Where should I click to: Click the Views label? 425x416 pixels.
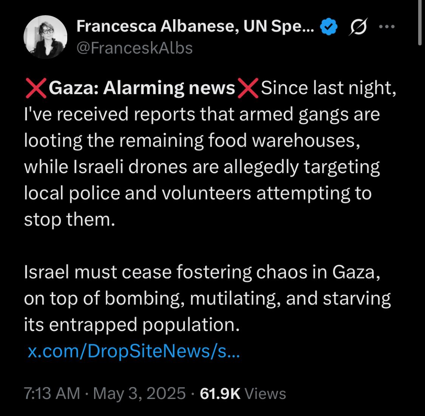click(x=265, y=393)
